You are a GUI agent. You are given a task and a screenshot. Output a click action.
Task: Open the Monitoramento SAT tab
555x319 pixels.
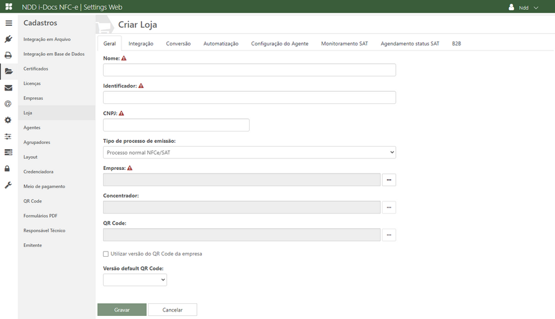(x=344, y=43)
